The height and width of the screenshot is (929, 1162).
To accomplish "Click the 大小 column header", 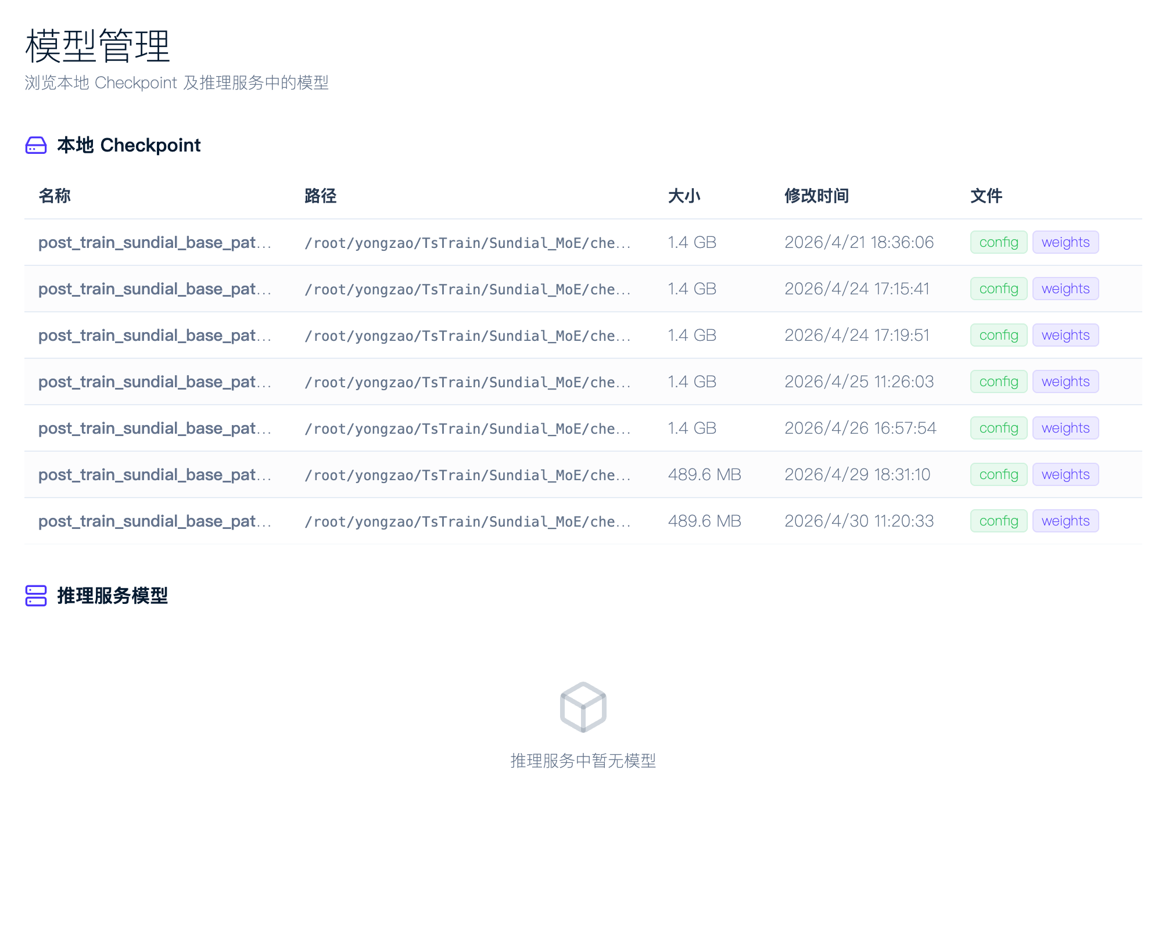I will pos(684,196).
